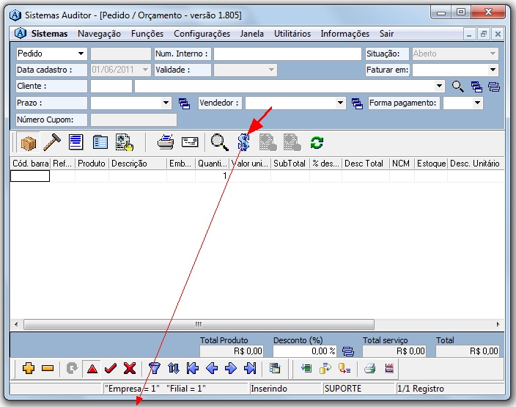Image resolution: width=516 pixels, height=407 pixels.
Task: Open the magnifier search in middle toolbar
Action: click(x=219, y=142)
